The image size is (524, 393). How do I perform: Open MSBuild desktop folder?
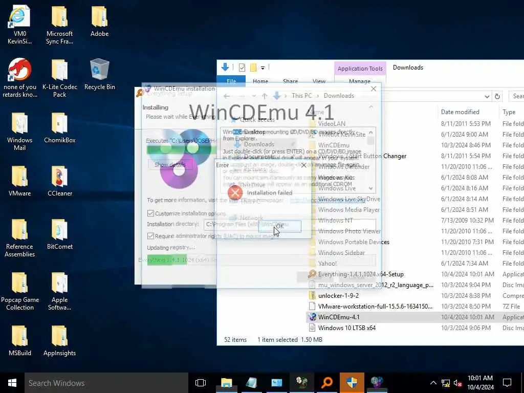point(19,340)
